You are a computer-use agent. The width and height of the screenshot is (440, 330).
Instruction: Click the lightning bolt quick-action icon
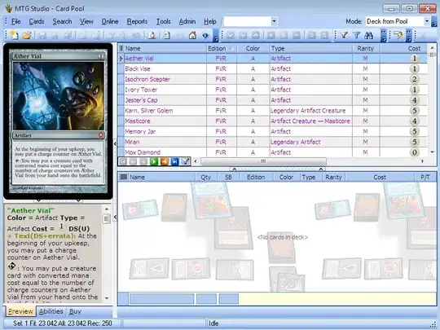coord(398,35)
